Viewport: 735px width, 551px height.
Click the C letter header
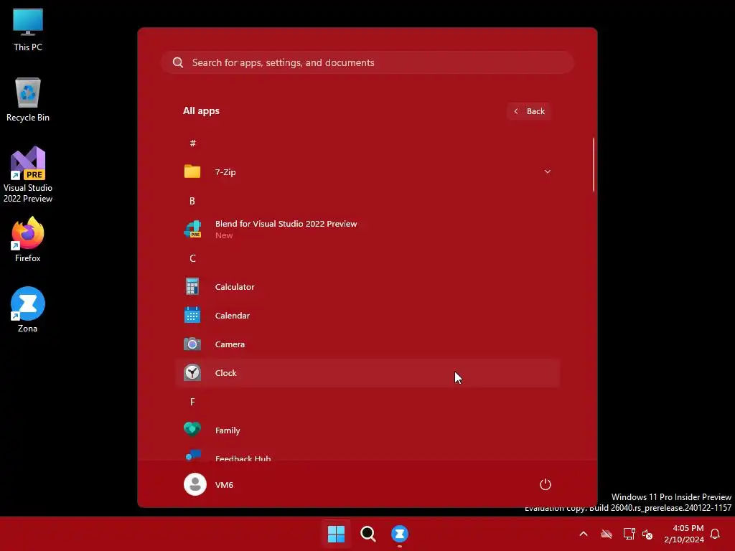[x=192, y=258]
